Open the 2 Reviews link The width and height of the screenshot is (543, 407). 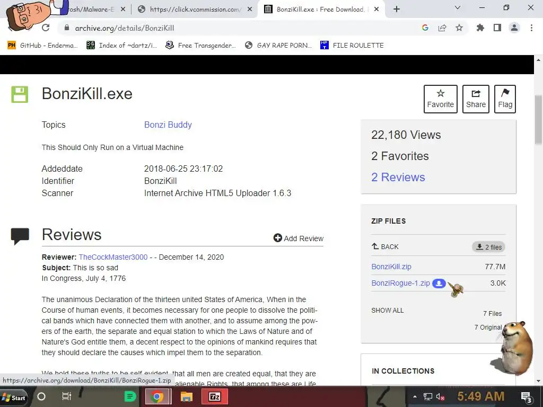point(398,177)
